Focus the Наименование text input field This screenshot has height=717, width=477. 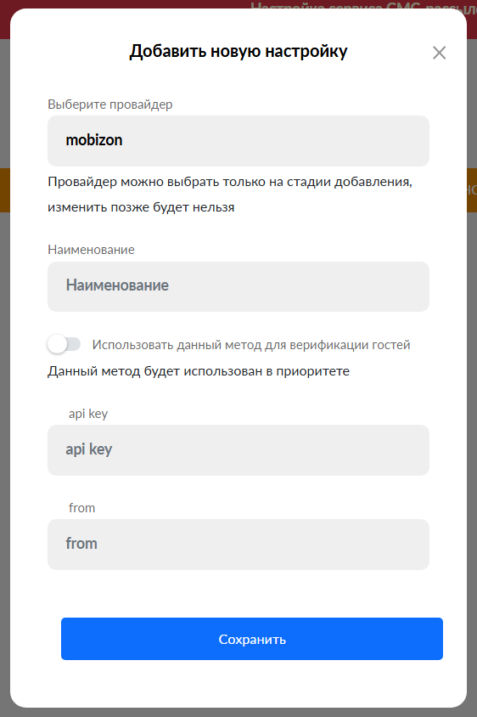pyautogui.click(x=238, y=286)
